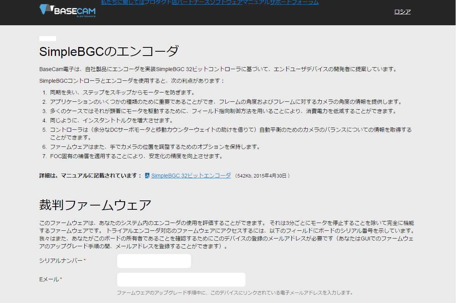The width and height of the screenshot is (456, 303).
Task: Click the list item starting with 多くのケースでは
Action: coord(223,111)
